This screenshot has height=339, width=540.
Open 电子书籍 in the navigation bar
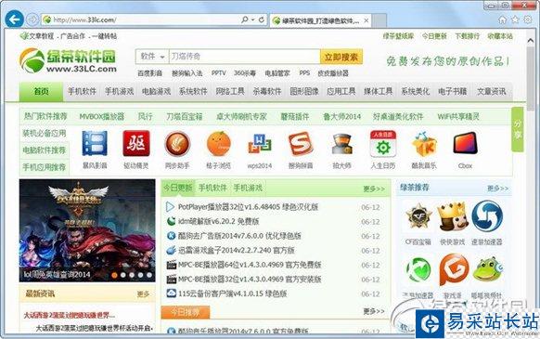[452, 91]
